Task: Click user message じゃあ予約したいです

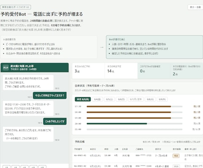Action: point(55,122)
